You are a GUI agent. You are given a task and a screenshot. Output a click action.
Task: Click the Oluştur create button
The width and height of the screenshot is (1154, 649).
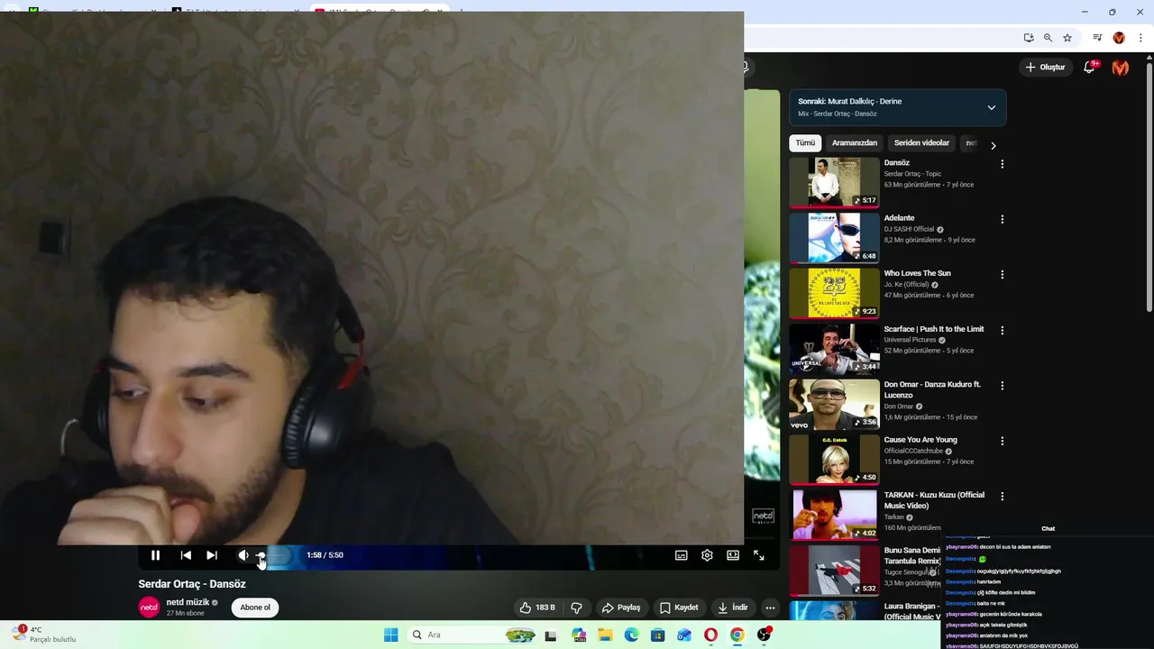(1045, 67)
